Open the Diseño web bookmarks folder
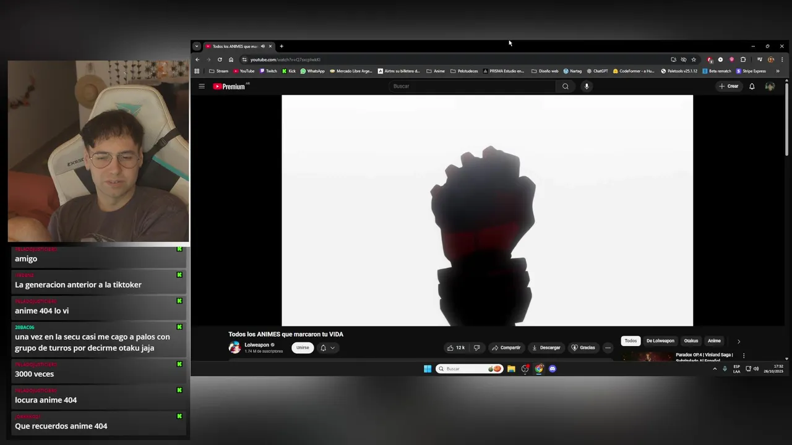 click(x=544, y=71)
